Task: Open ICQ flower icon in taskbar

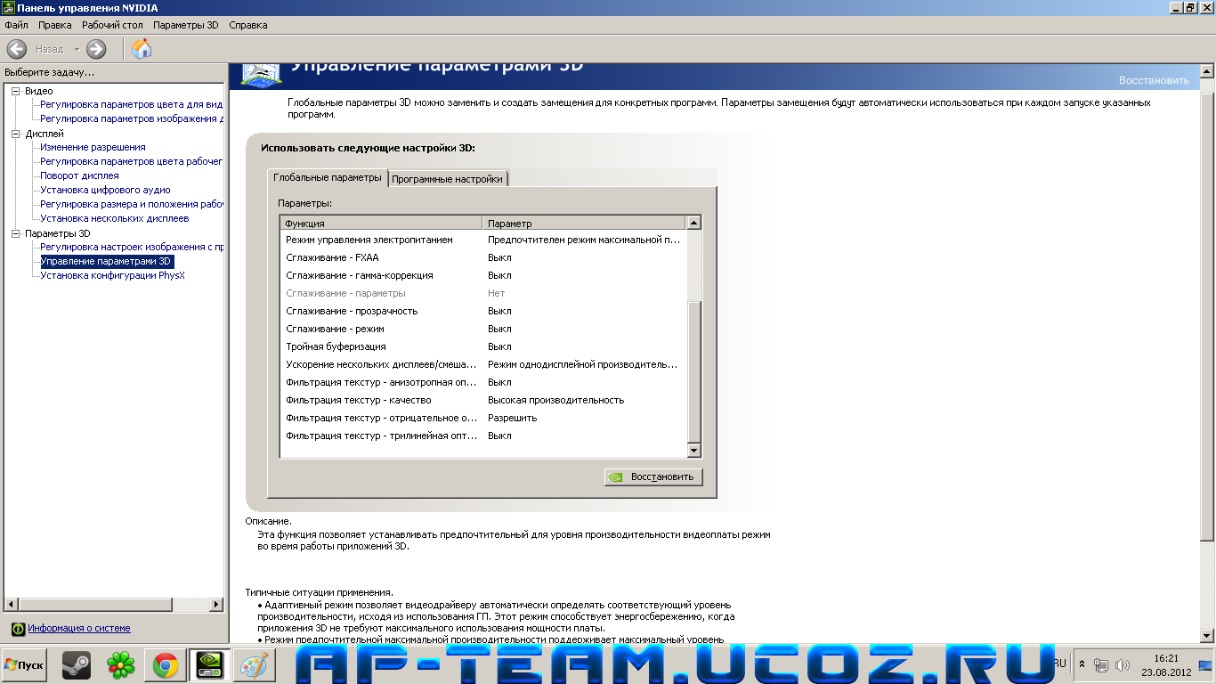Action: click(x=120, y=665)
